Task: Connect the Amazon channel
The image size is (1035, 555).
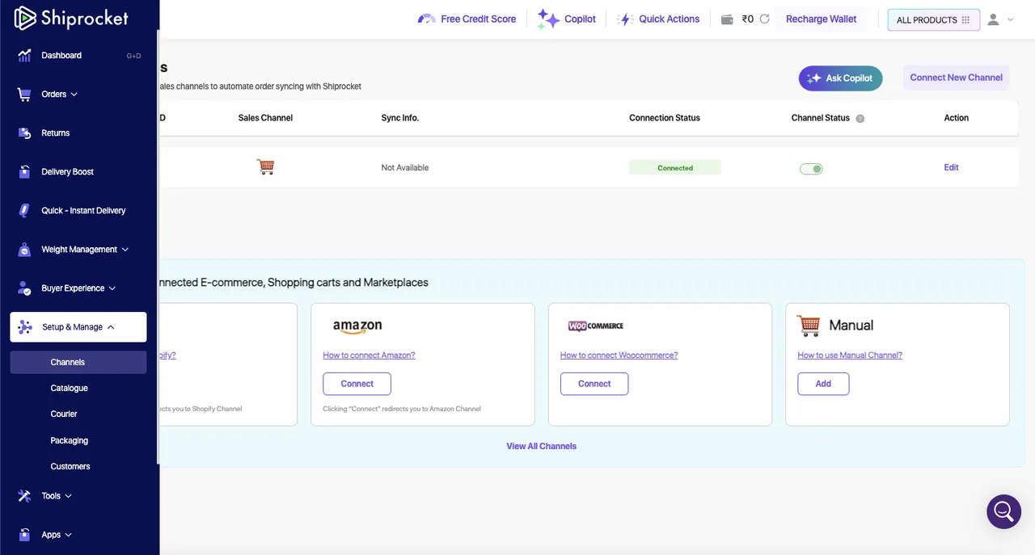Action: [357, 384]
